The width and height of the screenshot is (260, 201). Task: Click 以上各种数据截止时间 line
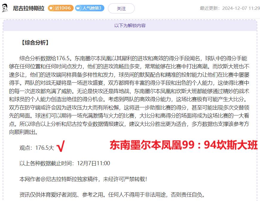(x=65, y=163)
